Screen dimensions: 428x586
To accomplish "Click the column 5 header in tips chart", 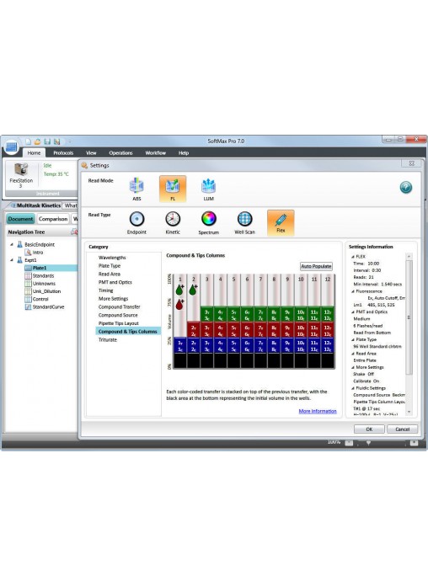I will tap(234, 280).
